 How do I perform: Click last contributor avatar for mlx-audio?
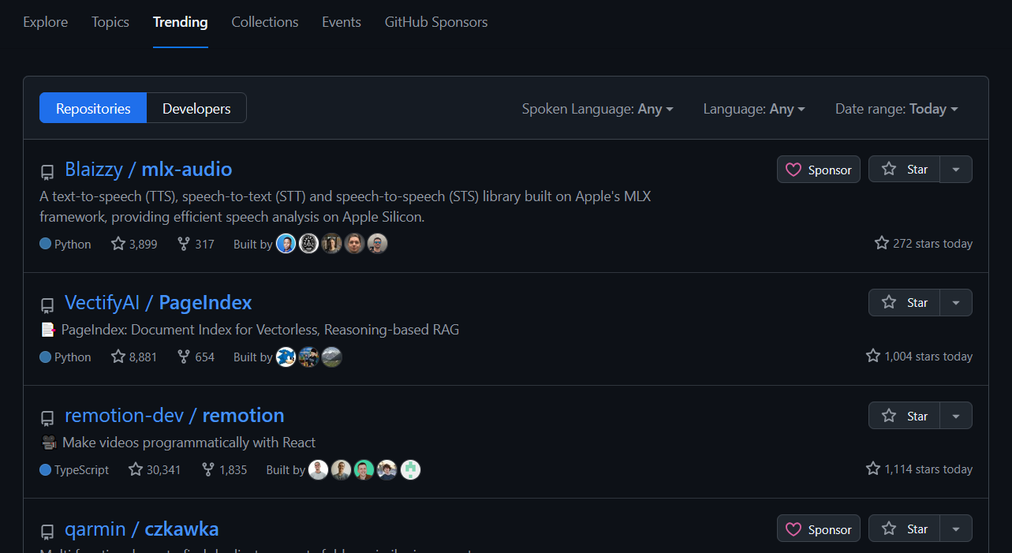[x=378, y=244]
